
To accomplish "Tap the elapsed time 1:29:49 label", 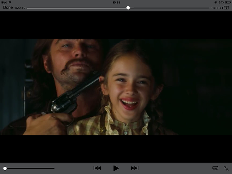I will click(20, 8).
